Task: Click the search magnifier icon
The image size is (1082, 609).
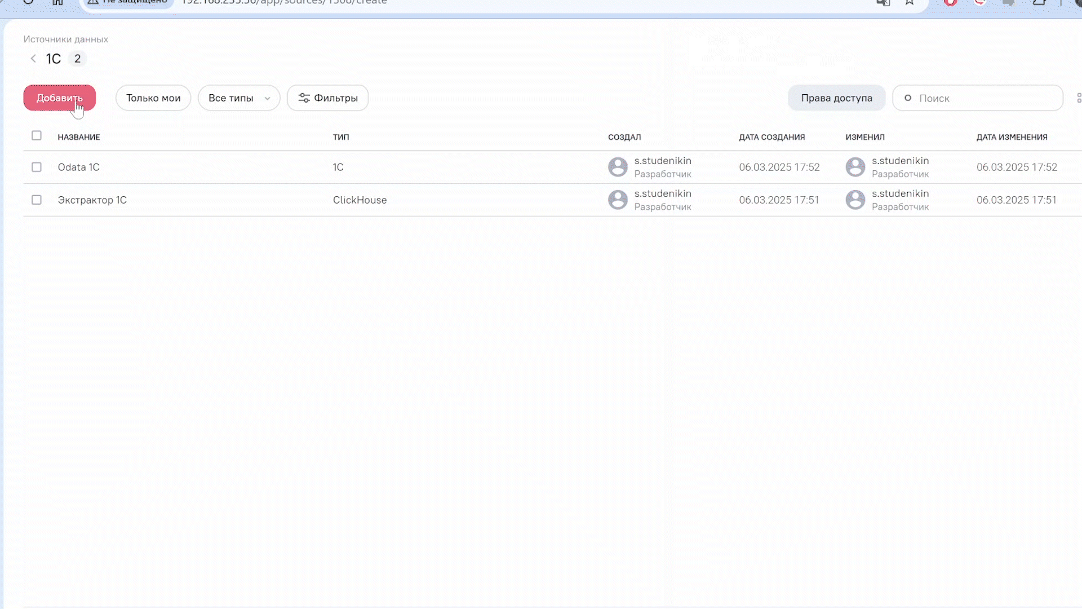Action: pos(908,98)
